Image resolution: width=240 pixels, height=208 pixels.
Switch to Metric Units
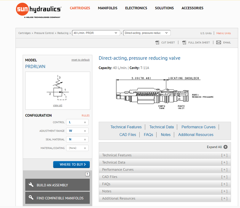click(x=223, y=33)
